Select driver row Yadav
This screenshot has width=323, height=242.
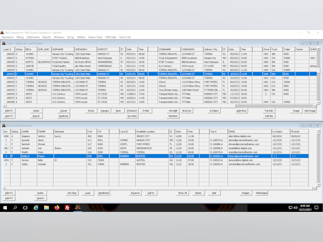156,164
